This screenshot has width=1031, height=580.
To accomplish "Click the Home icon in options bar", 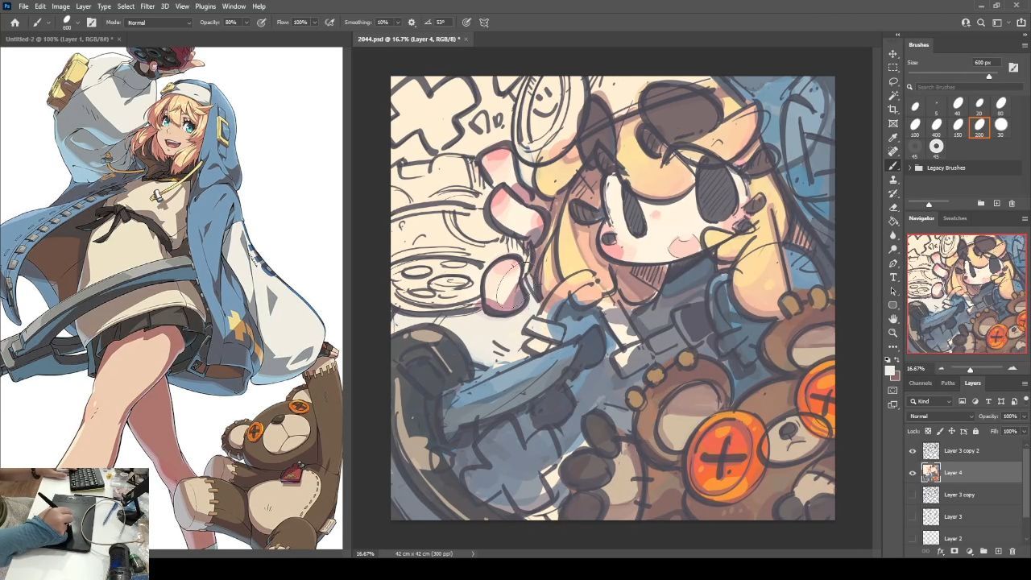I will (14, 23).
